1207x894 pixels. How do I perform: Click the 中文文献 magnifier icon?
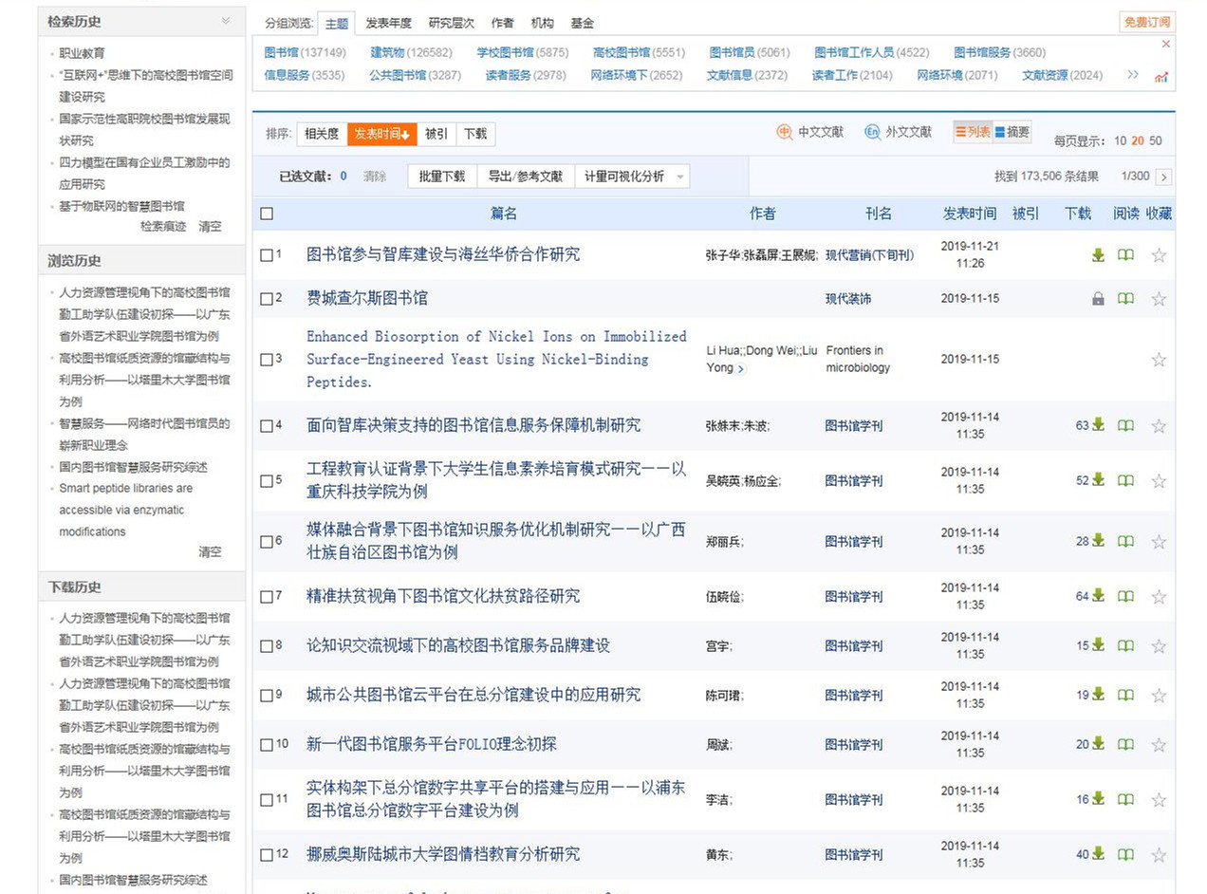click(x=785, y=133)
